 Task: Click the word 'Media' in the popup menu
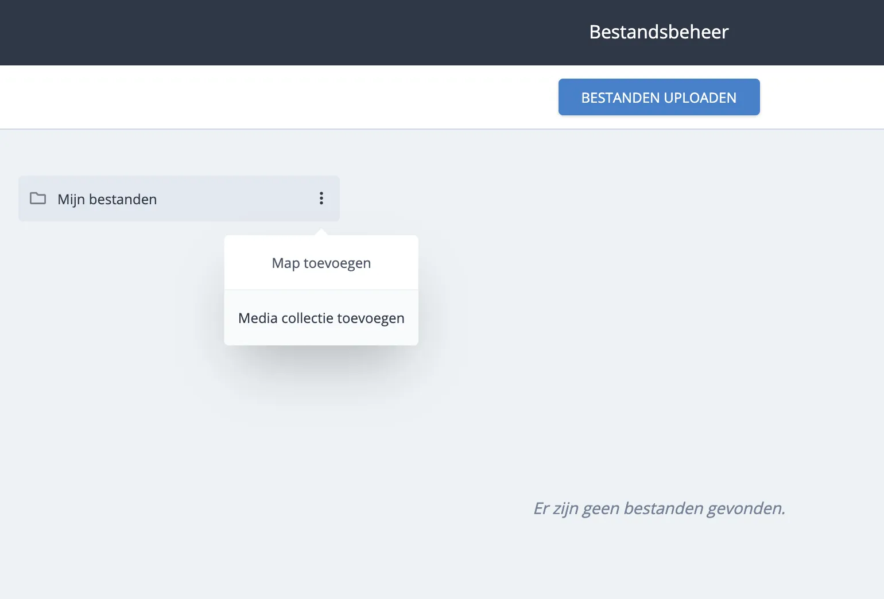coord(258,318)
